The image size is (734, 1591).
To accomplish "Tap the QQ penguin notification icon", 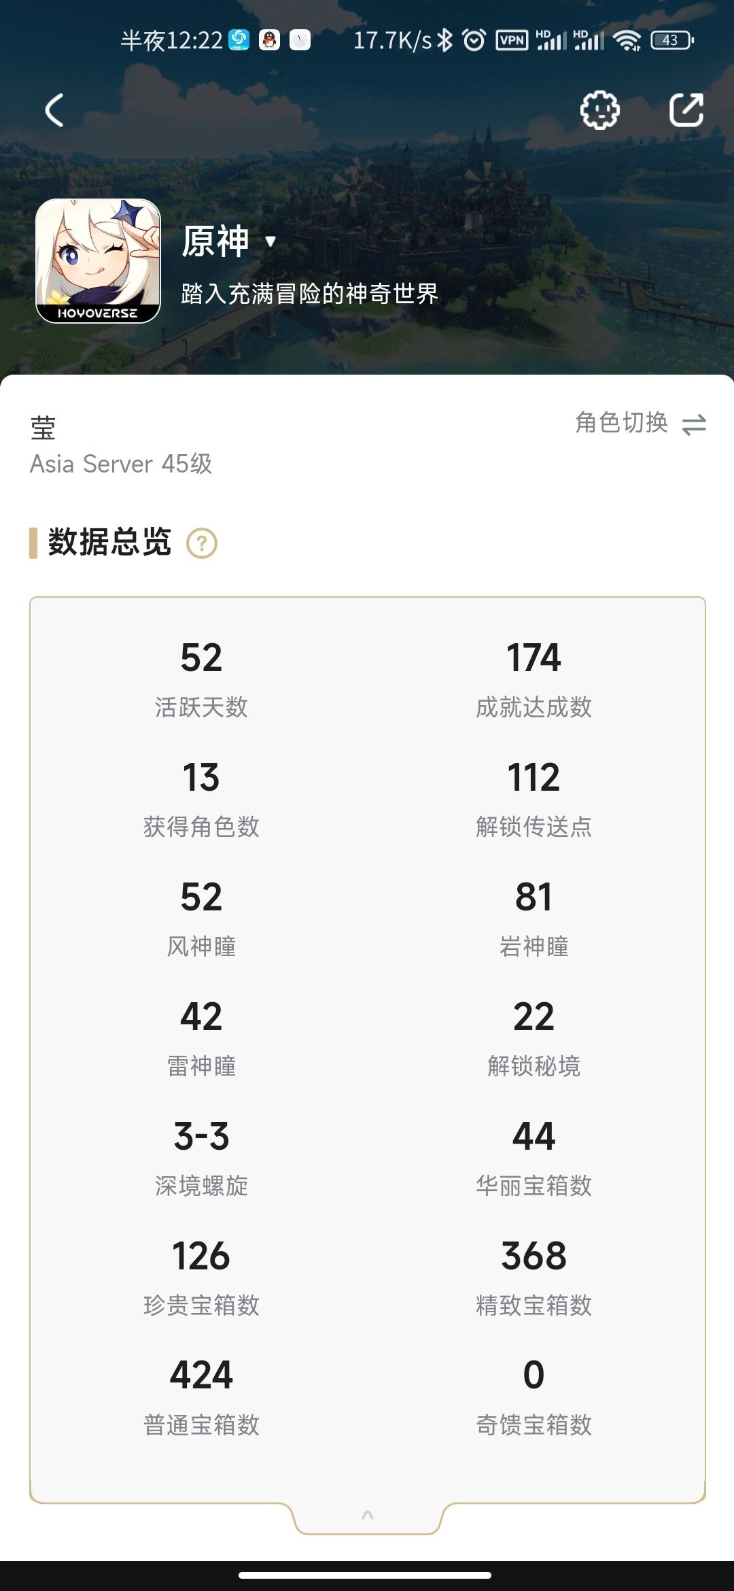I will pyautogui.click(x=270, y=41).
